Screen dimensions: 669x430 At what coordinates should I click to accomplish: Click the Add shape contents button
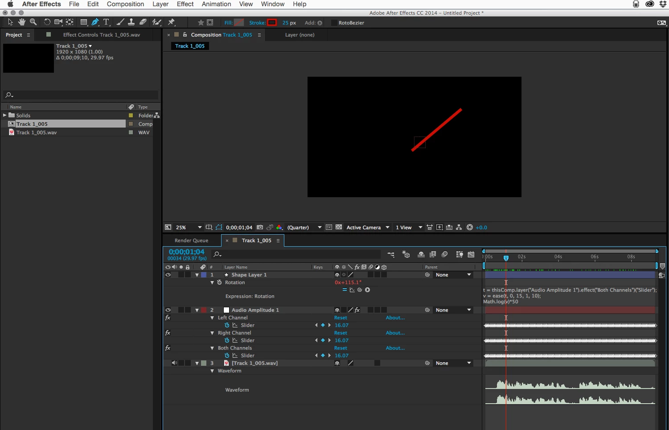(x=320, y=23)
